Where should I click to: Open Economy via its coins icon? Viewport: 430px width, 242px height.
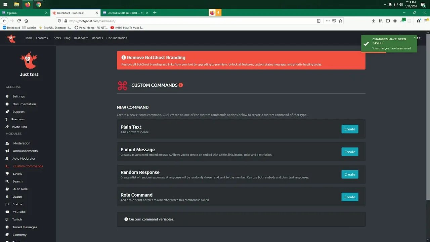tap(7, 235)
